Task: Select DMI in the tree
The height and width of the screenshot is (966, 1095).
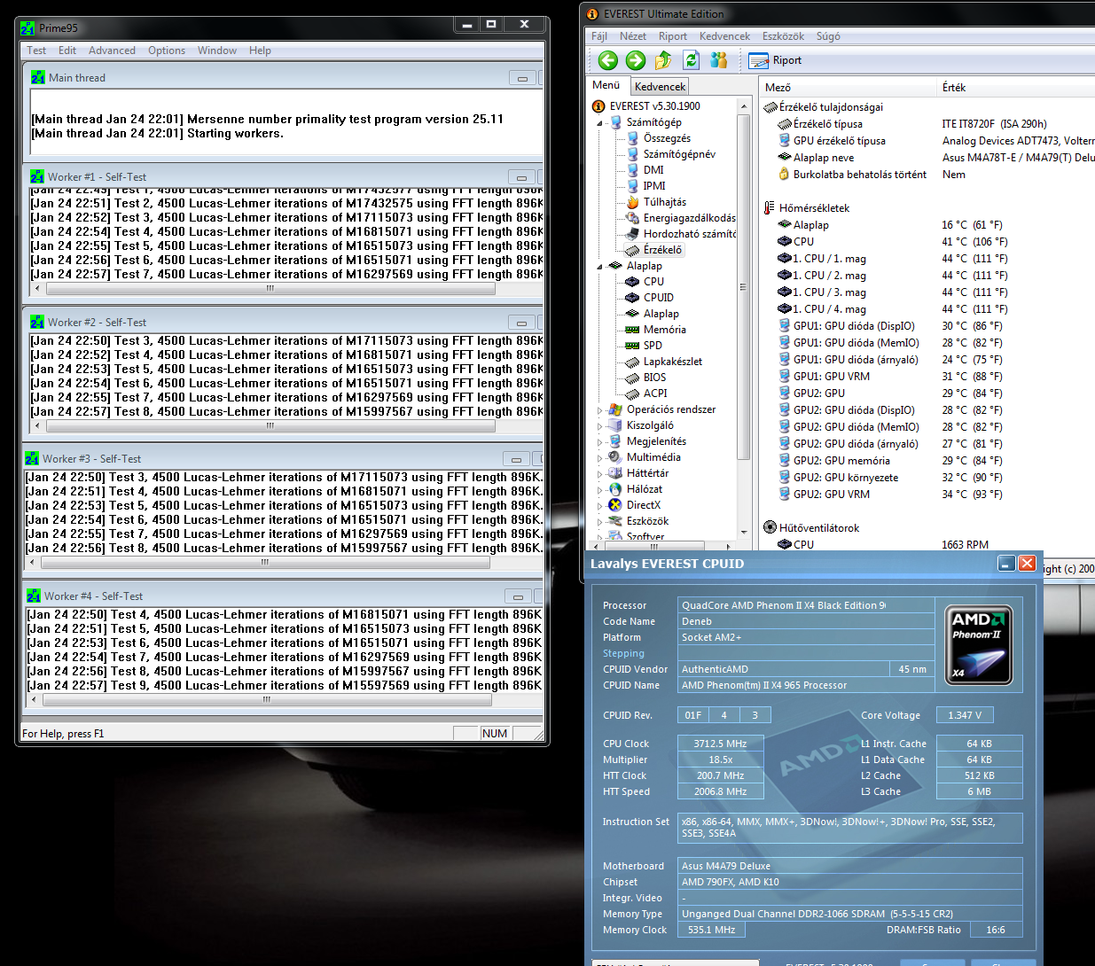Action: (653, 170)
